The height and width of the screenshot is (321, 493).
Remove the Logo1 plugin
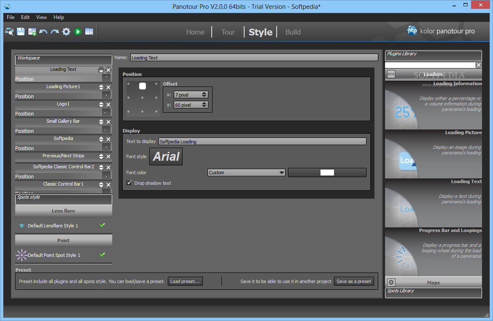pyautogui.click(x=108, y=105)
